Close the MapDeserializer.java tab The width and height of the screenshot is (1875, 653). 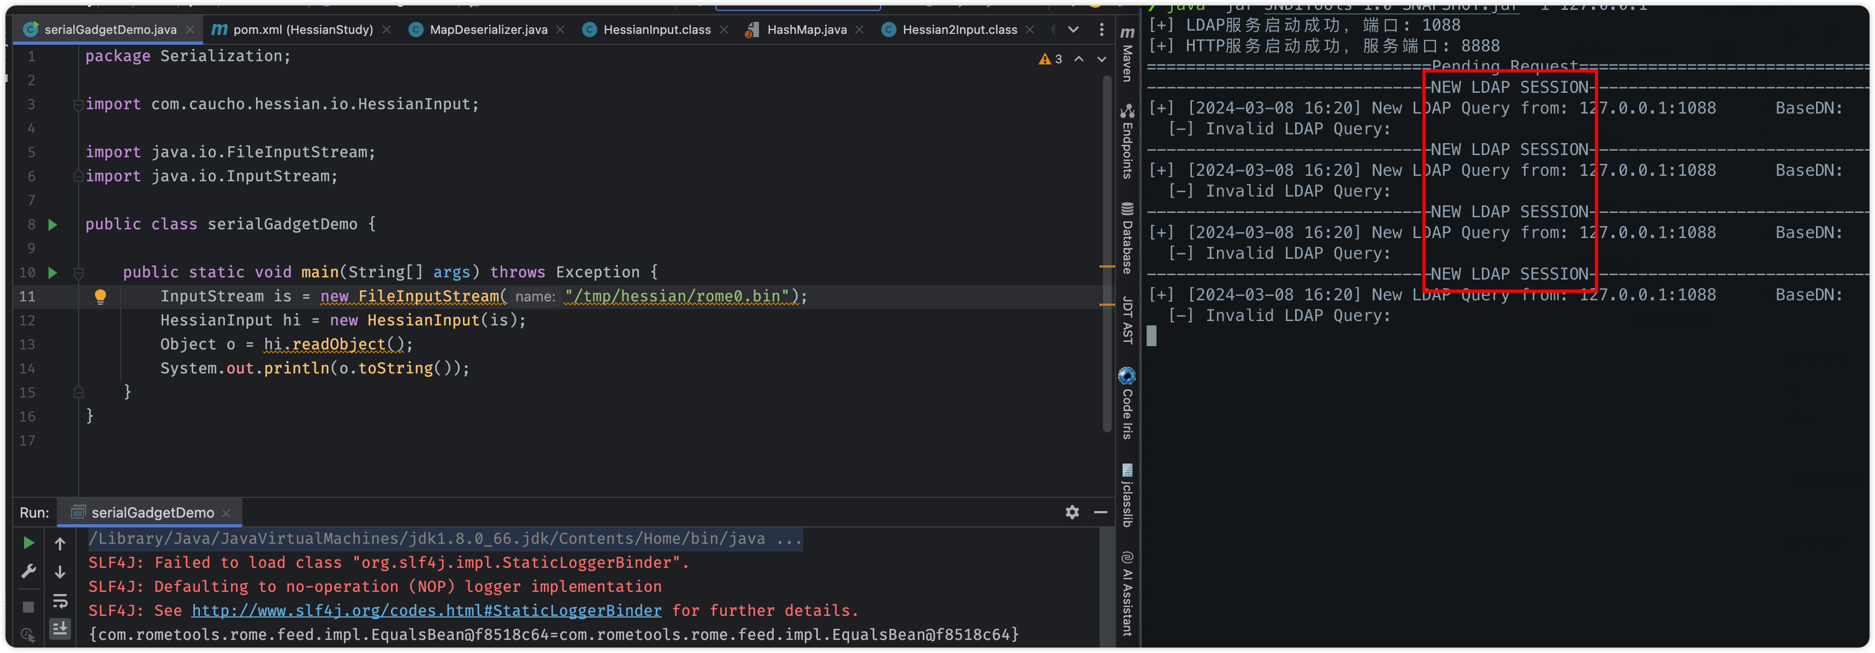click(x=560, y=30)
